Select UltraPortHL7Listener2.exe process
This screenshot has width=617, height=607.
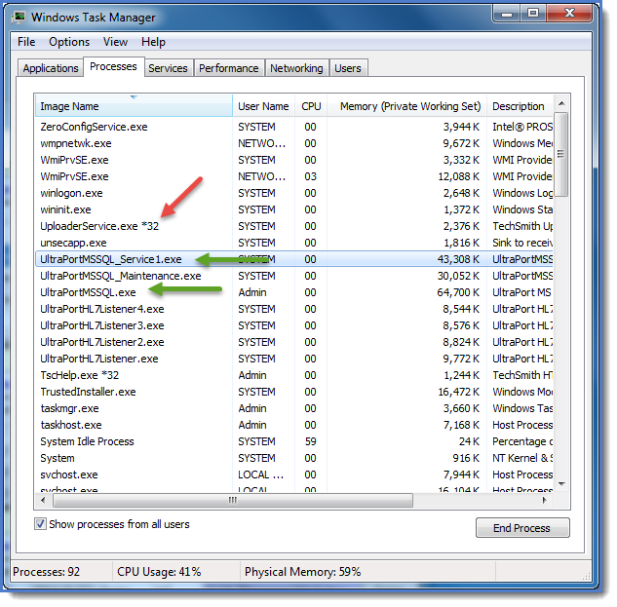point(294,342)
